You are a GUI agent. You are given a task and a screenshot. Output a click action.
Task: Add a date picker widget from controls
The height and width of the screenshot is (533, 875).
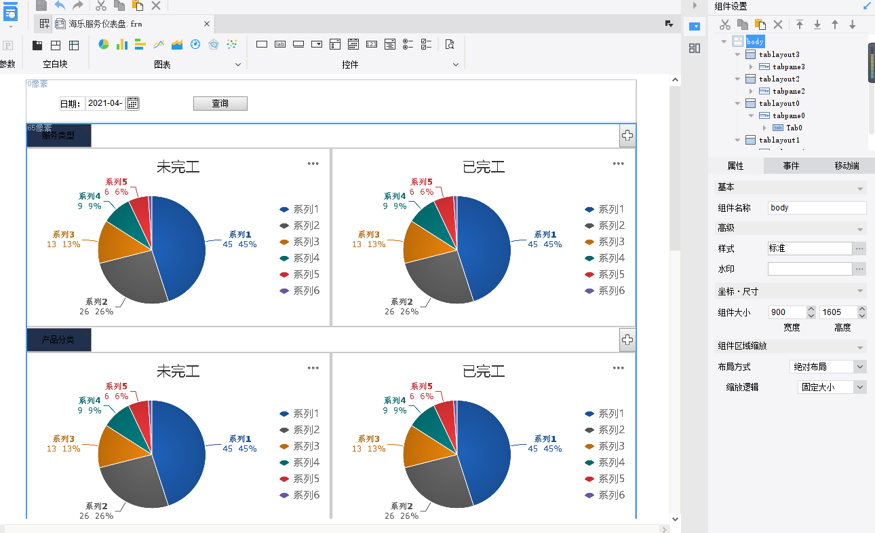353,45
